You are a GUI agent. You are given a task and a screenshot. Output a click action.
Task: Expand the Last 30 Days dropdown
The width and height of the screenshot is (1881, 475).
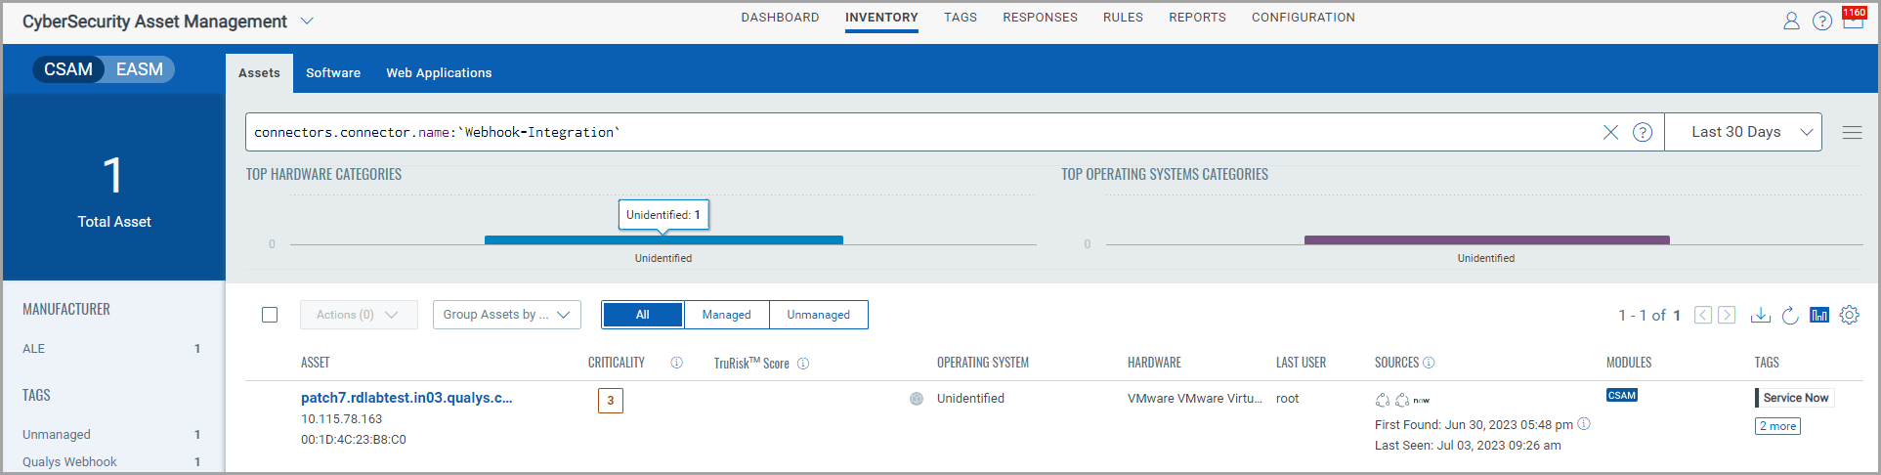[x=1742, y=132]
